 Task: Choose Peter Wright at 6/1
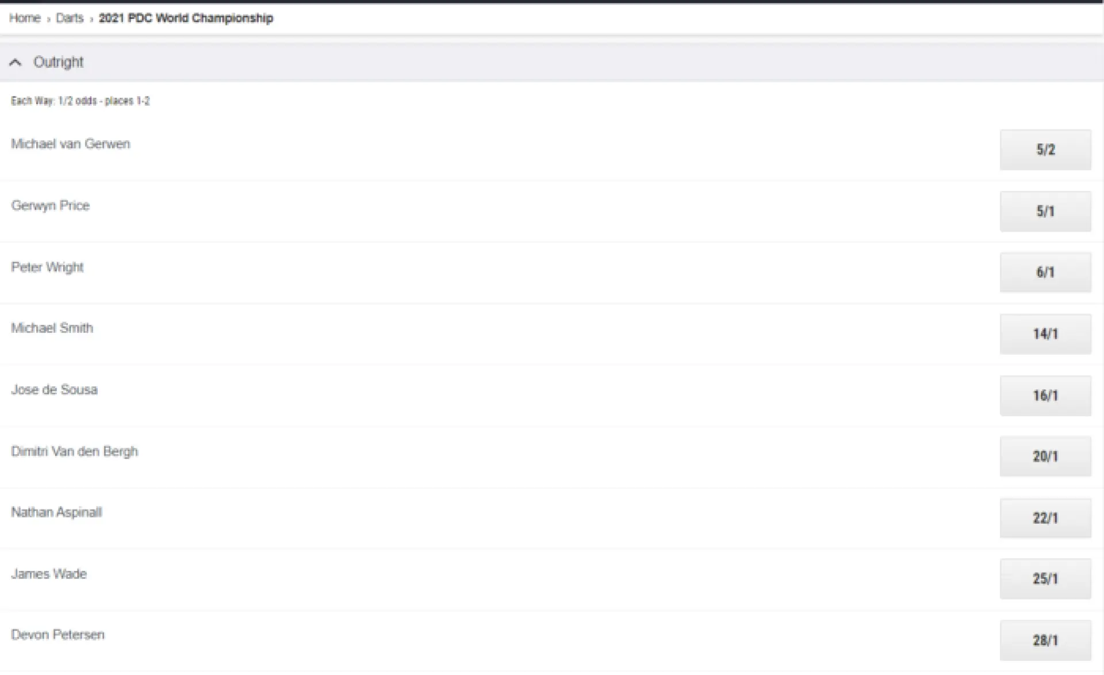click(x=1045, y=272)
